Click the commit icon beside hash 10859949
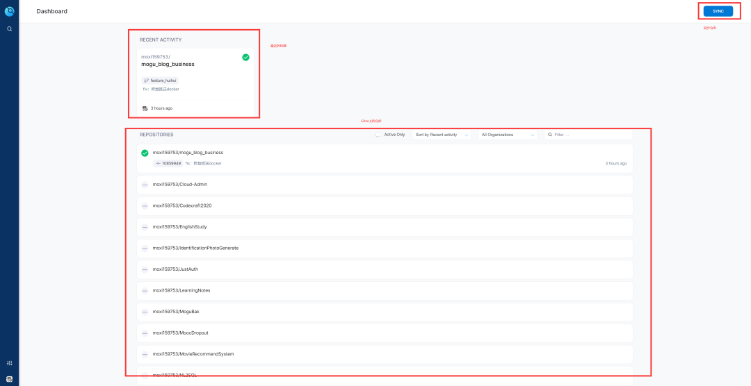Viewport: 751px width, 386px height. (158, 163)
